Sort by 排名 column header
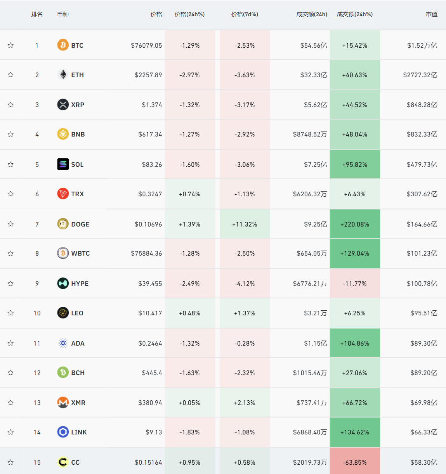 (37, 14)
